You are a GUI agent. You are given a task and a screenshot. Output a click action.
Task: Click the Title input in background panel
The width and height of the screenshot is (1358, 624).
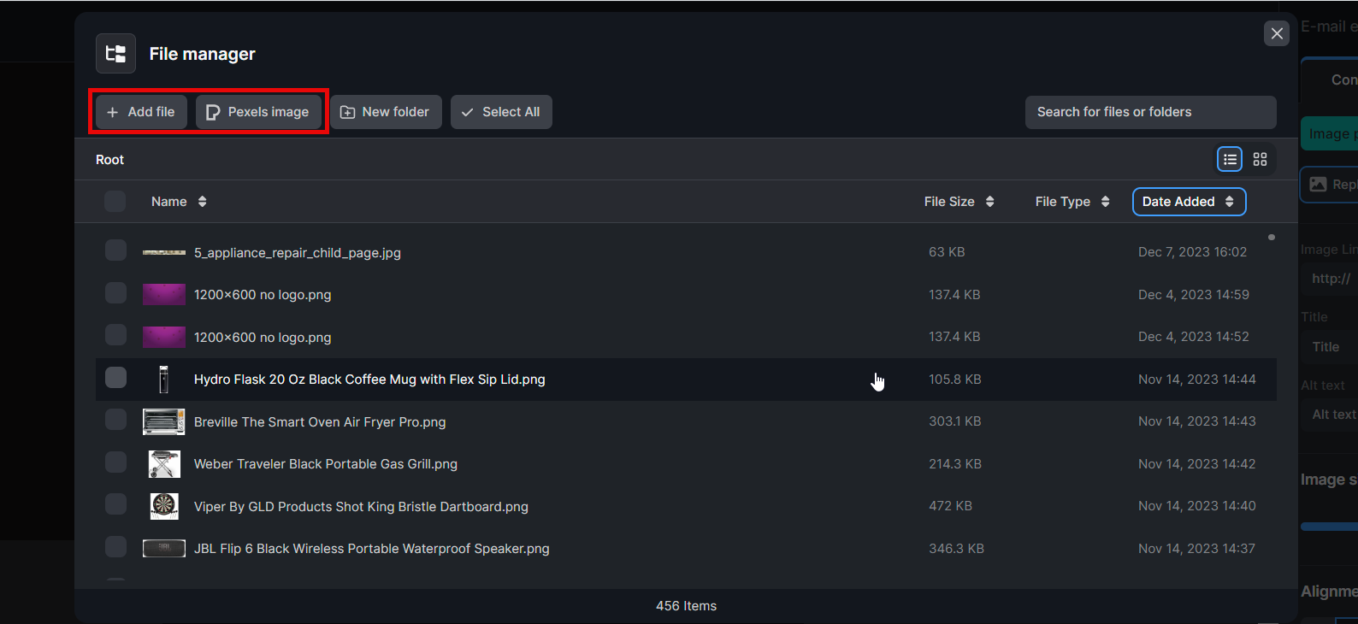pyautogui.click(x=1331, y=347)
